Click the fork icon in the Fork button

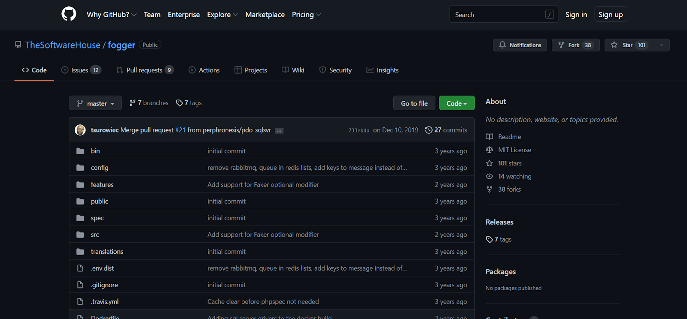click(561, 45)
